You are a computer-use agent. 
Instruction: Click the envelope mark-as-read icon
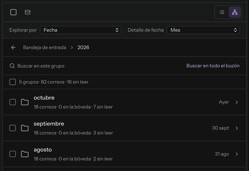[28, 12]
